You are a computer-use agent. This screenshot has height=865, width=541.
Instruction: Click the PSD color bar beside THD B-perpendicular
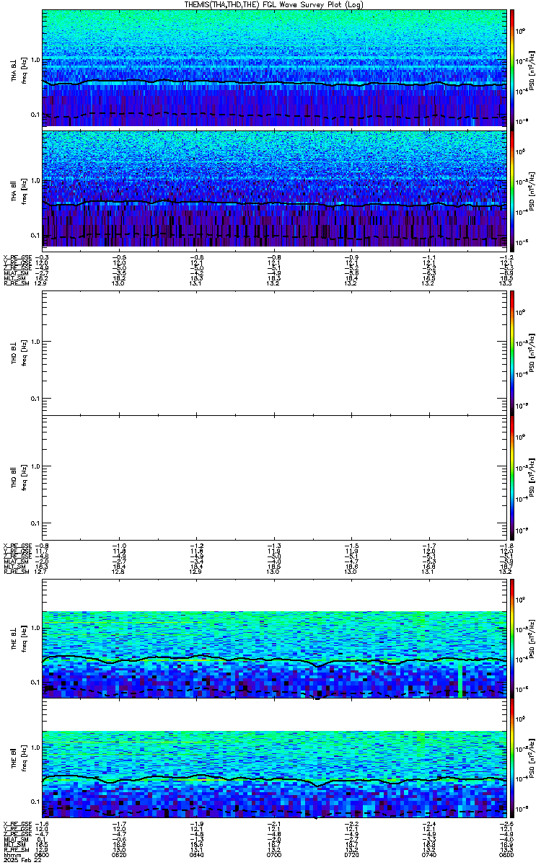pos(512,352)
